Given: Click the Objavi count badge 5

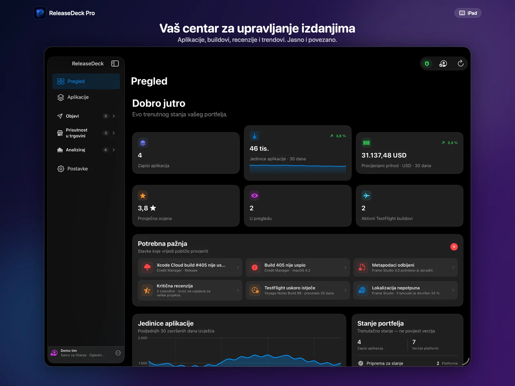Looking at the screenshot, I should coord(106,116).
